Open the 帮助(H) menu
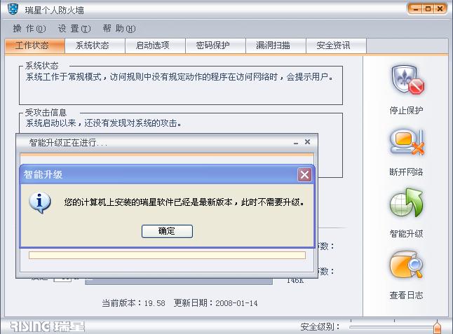Screen dimensions: 453x334 119,29
